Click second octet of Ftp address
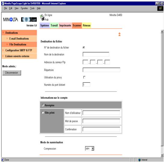This screenshot has width=164, height=162. [x=93, y=62]
